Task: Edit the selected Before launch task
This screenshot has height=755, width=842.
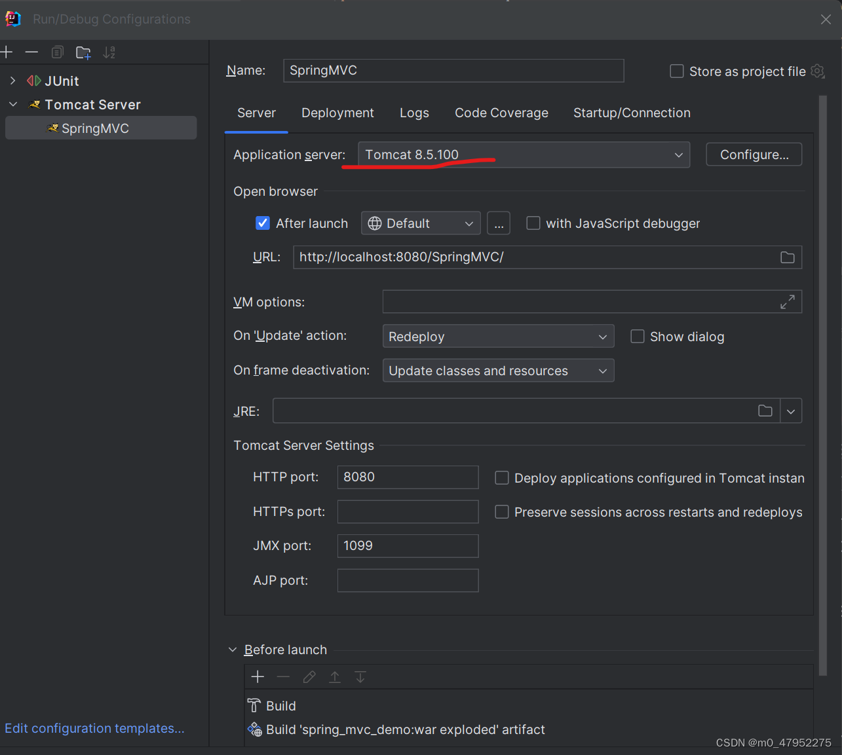Action: coord(309,676)
